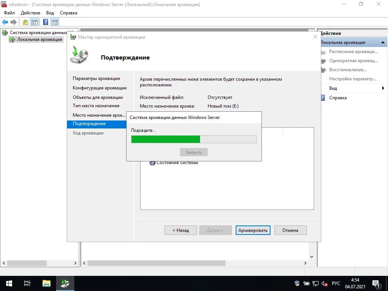Click the Закрыть button in progress dialog
The width and height of the screenshot is (388, 291).
point(194,152)
